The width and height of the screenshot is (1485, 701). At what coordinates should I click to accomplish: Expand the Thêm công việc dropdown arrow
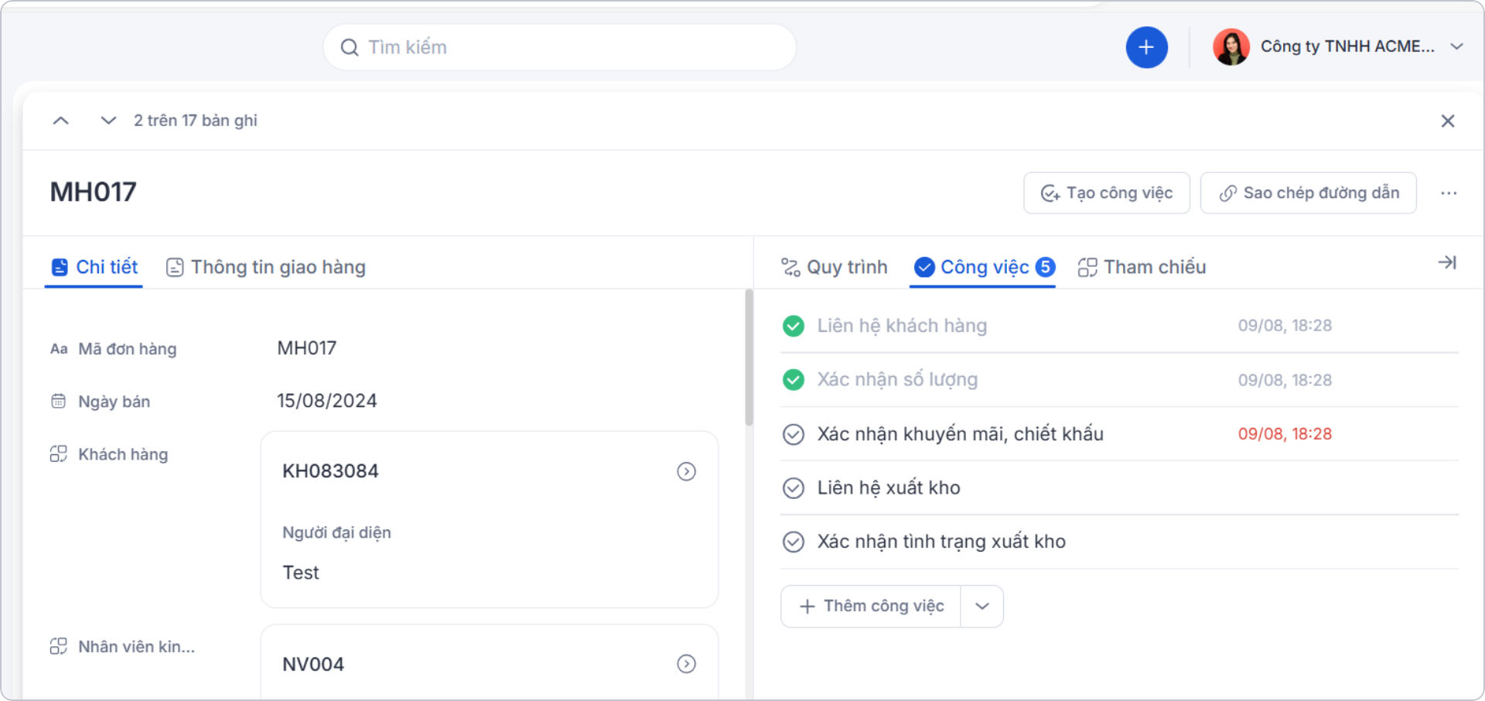click(982, 606)
